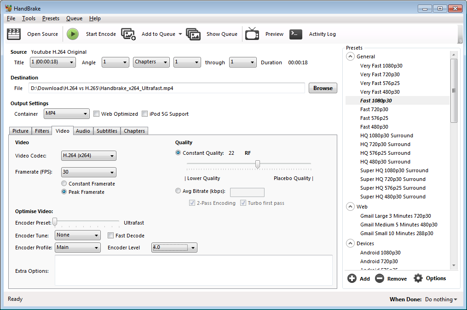Select the Fast 720p30 preset
The image size is (467, 310).
point(374,109)
